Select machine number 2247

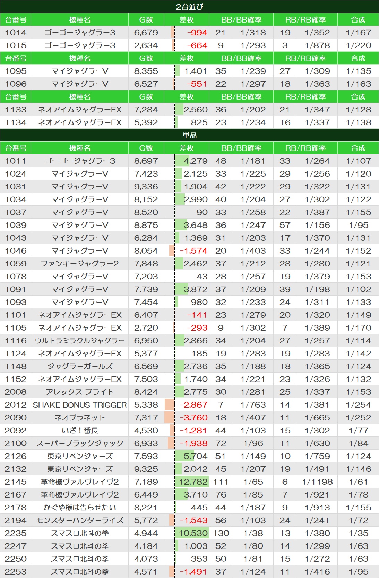[x=16, y=546]
